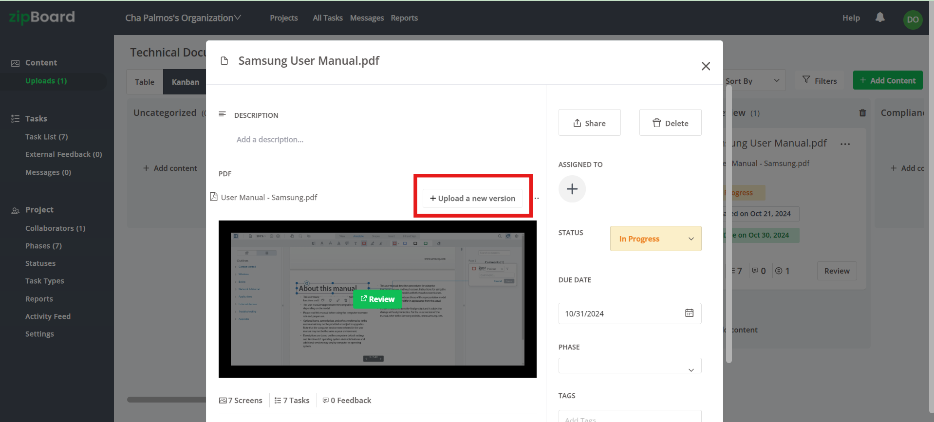The height and width of the screenshot is (422, 934).
Task: Click the Help link
Action: click(x=851, y=18)
